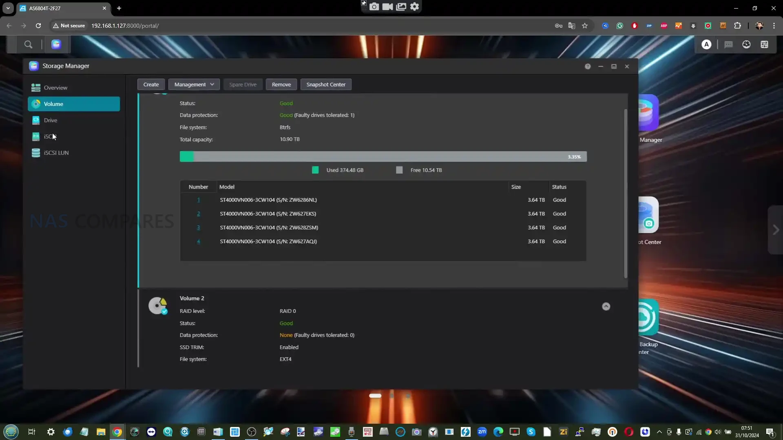The width and height of the screenshot is (783, 440).
Task: Select Drive in the sidebar
Action: coord(51,120)
